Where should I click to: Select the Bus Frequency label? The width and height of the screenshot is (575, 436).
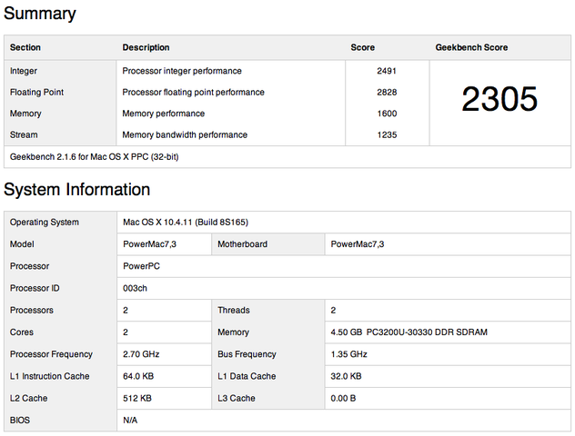click(247, 354)
